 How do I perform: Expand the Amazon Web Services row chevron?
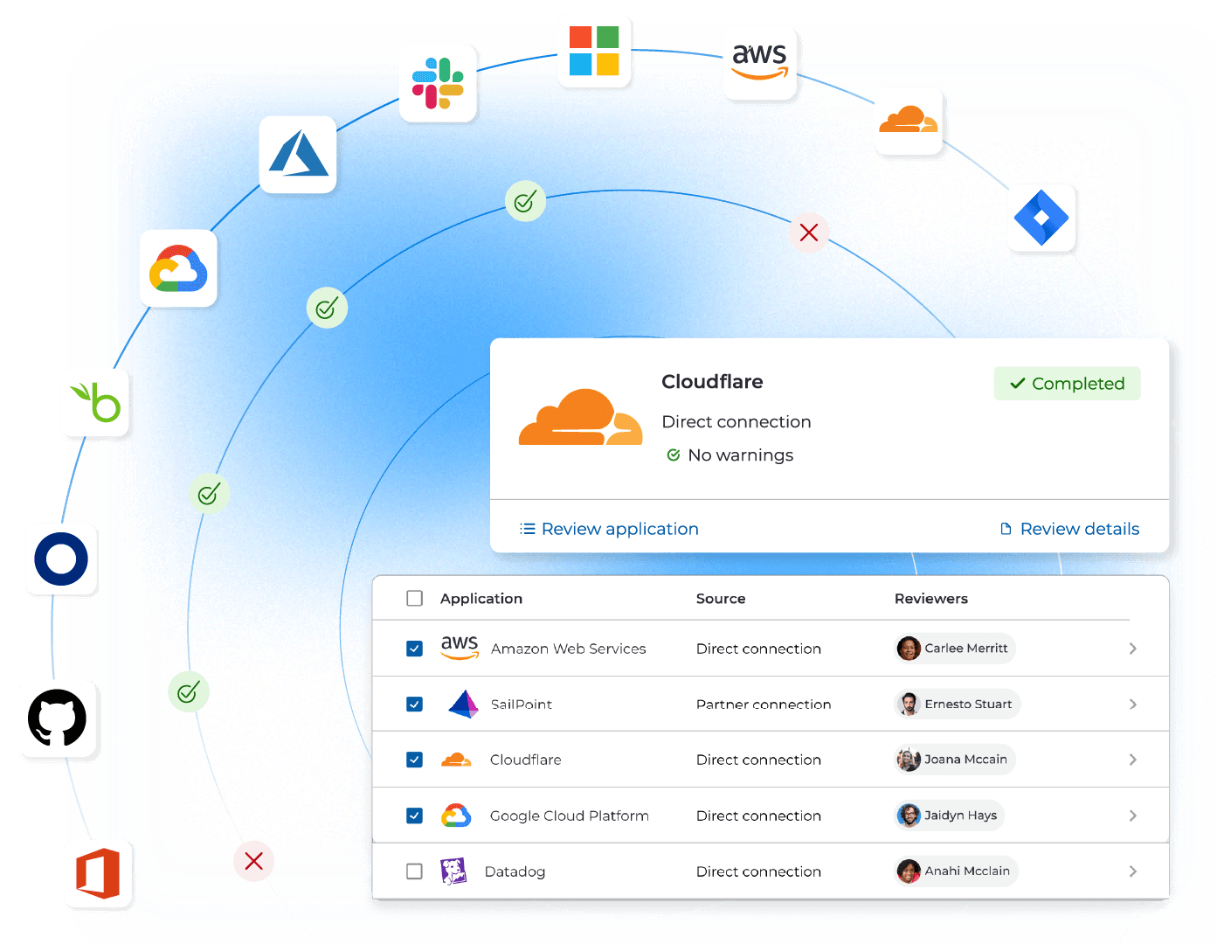click(1132, 649)
